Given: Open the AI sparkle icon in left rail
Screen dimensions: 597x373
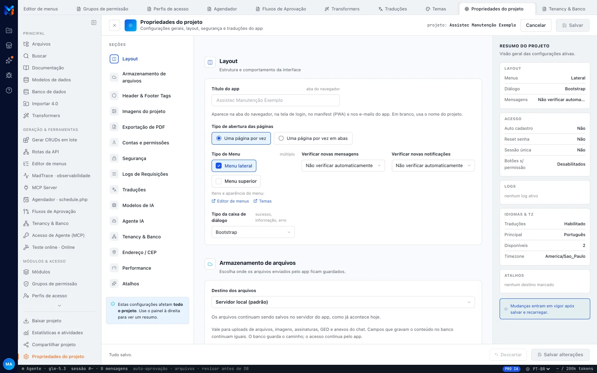Looking at the screenshot, I should click(x=9, y=60).
